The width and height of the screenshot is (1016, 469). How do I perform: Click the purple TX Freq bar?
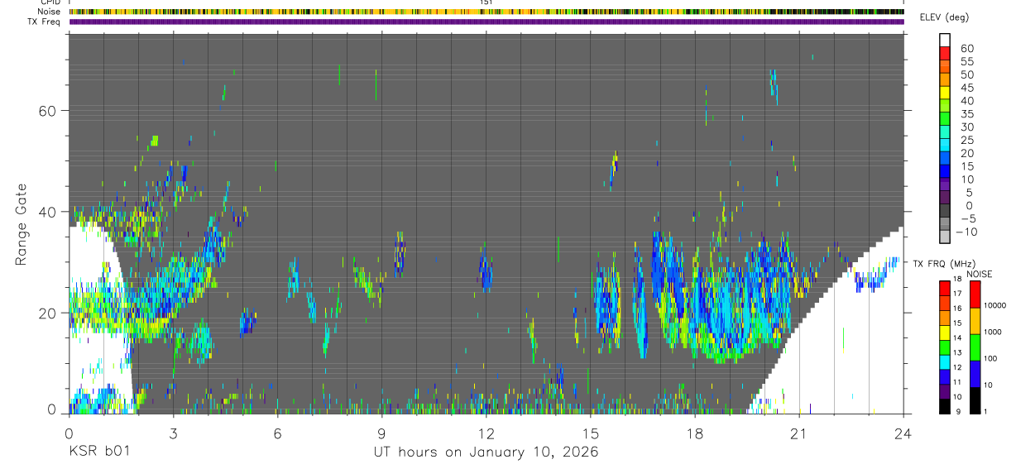pos(486,22)
